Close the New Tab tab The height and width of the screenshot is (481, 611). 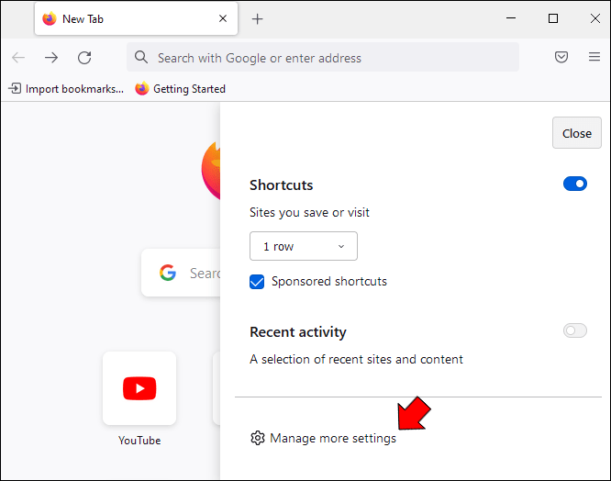[x=223, y=19]
